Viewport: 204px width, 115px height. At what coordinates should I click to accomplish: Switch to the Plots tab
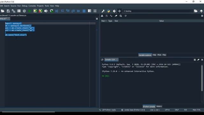tap(159, 55)
